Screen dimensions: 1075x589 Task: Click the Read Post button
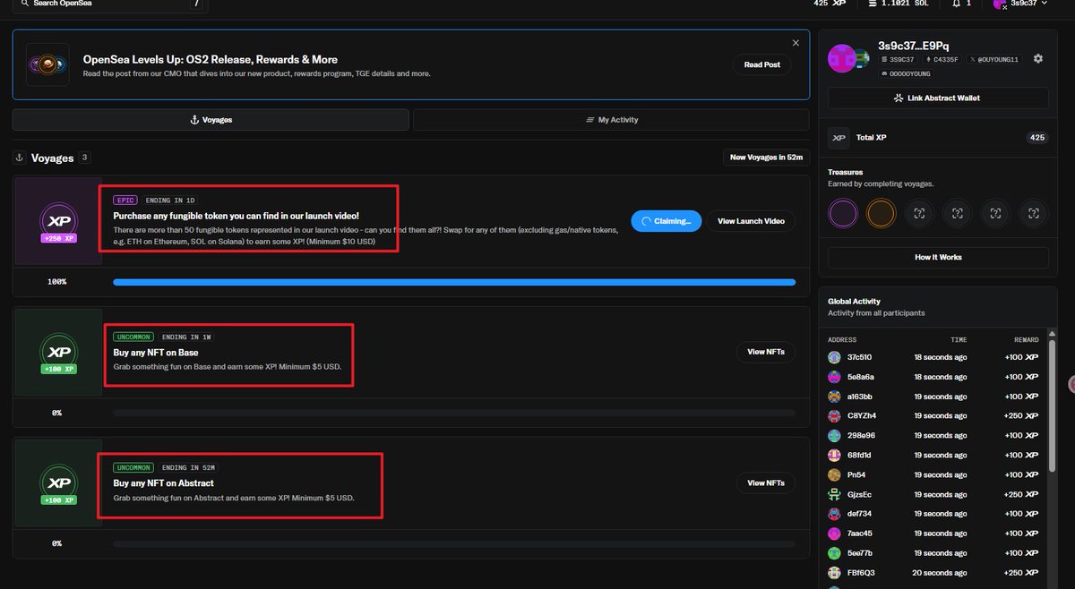(x=761, y=64)
